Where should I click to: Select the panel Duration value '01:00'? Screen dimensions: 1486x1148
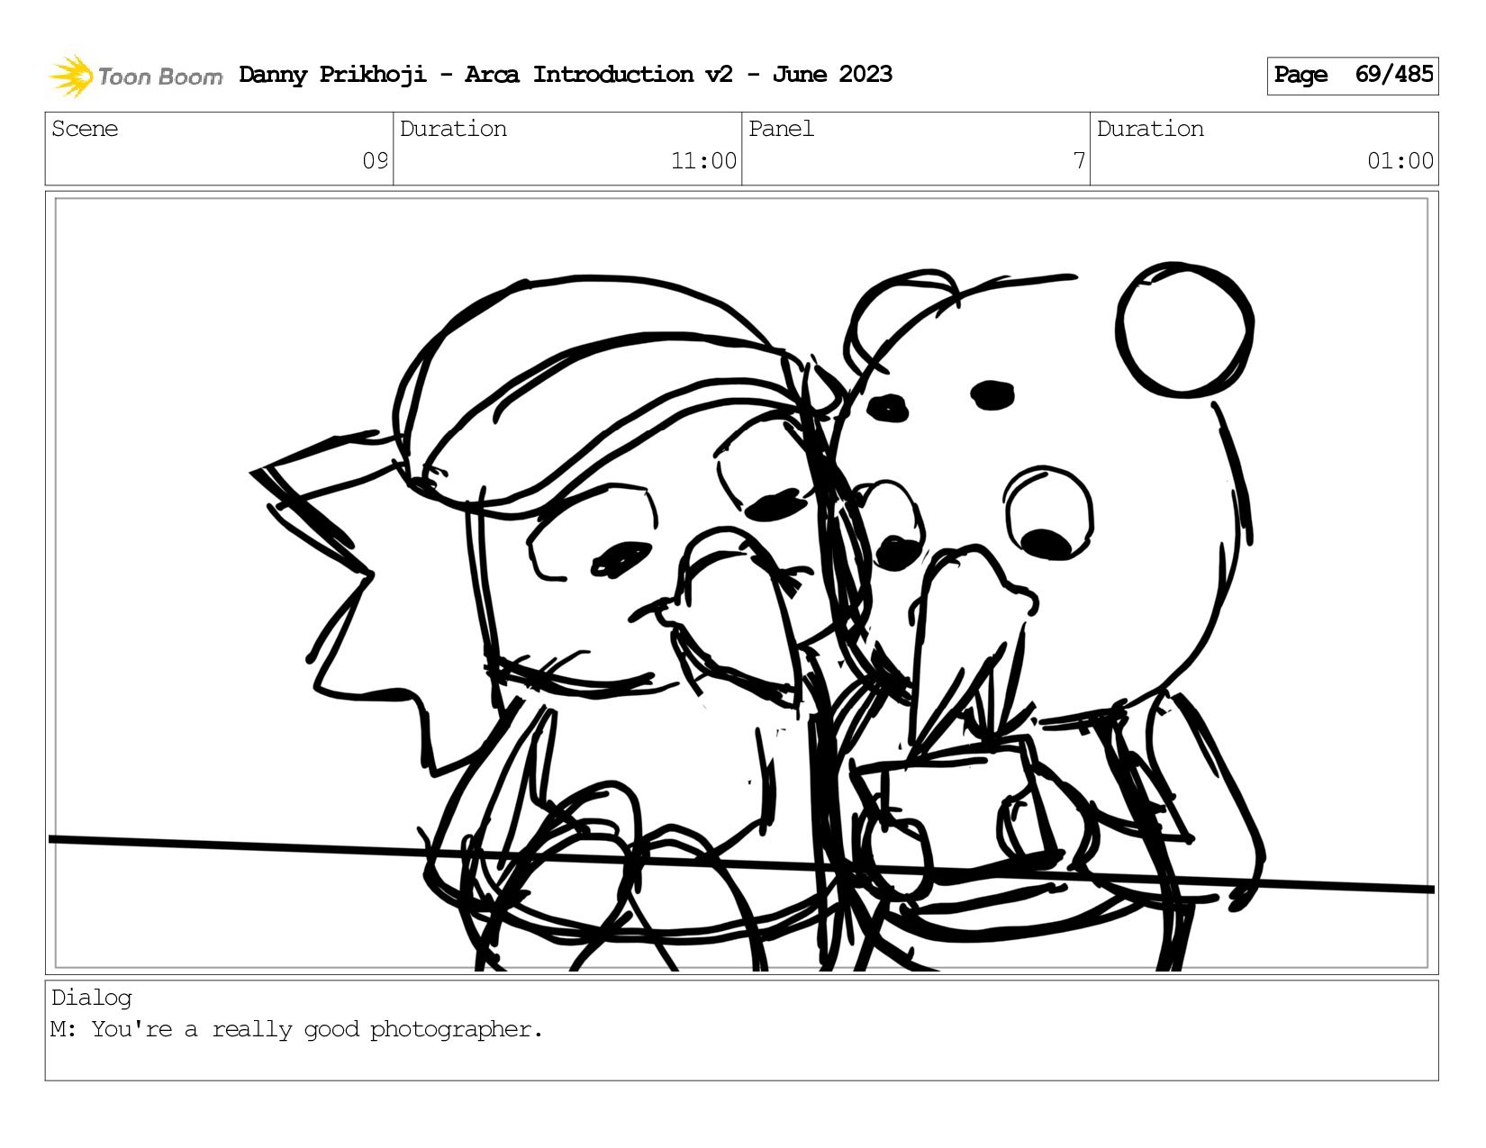tap(1400, 161)
